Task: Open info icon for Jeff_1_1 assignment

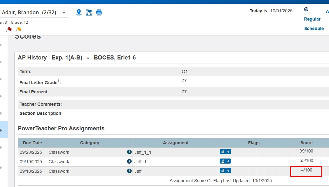Action: coord(129,152)
